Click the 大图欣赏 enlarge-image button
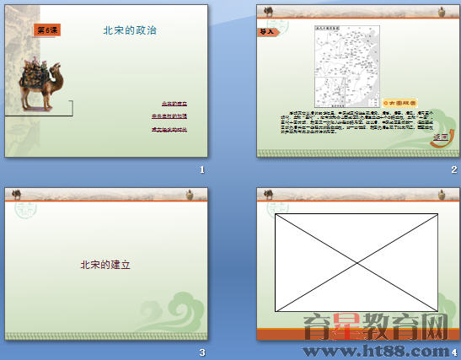The image size is (461, 360). pyautogui.click(x=400, y=103)
